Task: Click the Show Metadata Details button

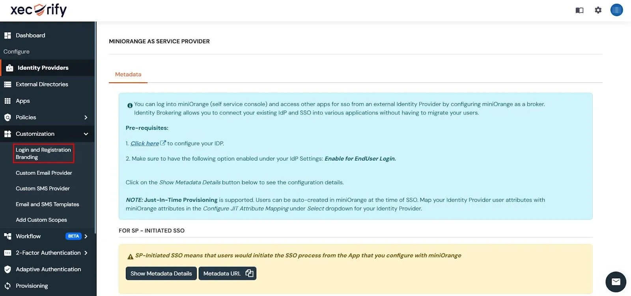Action: point(161,274)
